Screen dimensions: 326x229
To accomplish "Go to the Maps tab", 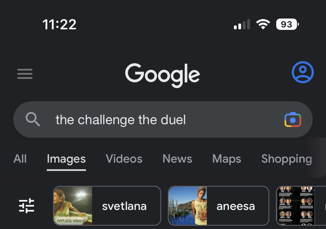I will [227, 159].
